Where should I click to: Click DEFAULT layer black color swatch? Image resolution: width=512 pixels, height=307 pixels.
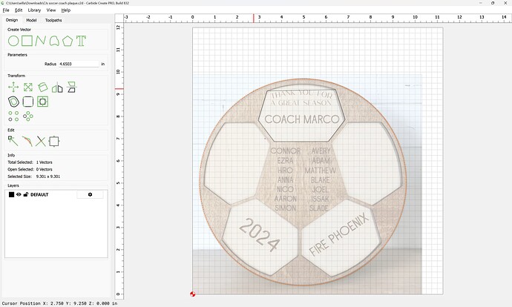(x=11, y=194)
